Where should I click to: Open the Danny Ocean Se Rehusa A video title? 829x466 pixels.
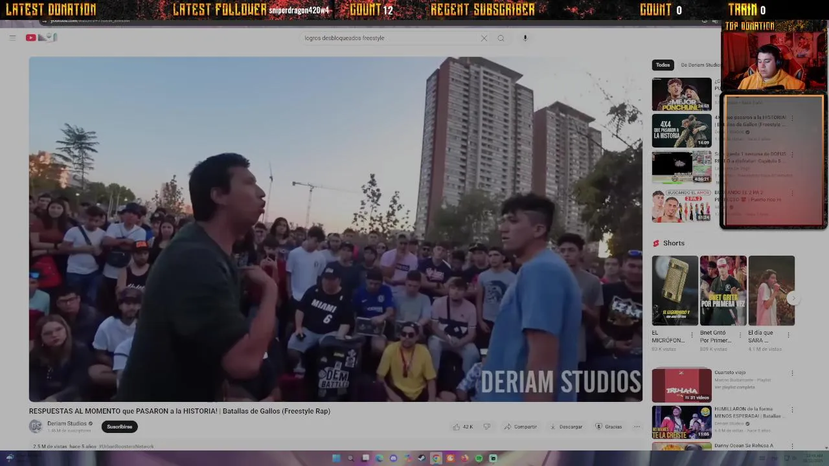744,446
